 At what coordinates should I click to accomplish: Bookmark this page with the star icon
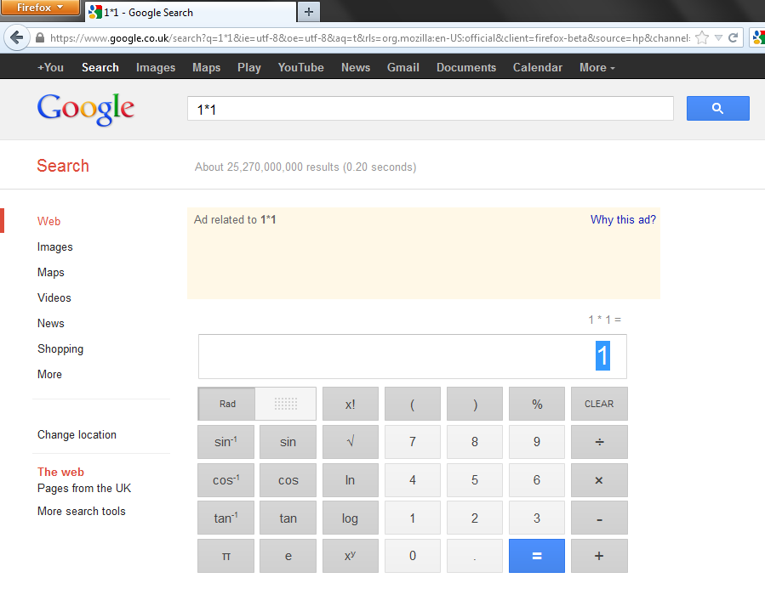click(x=702, y=38)
